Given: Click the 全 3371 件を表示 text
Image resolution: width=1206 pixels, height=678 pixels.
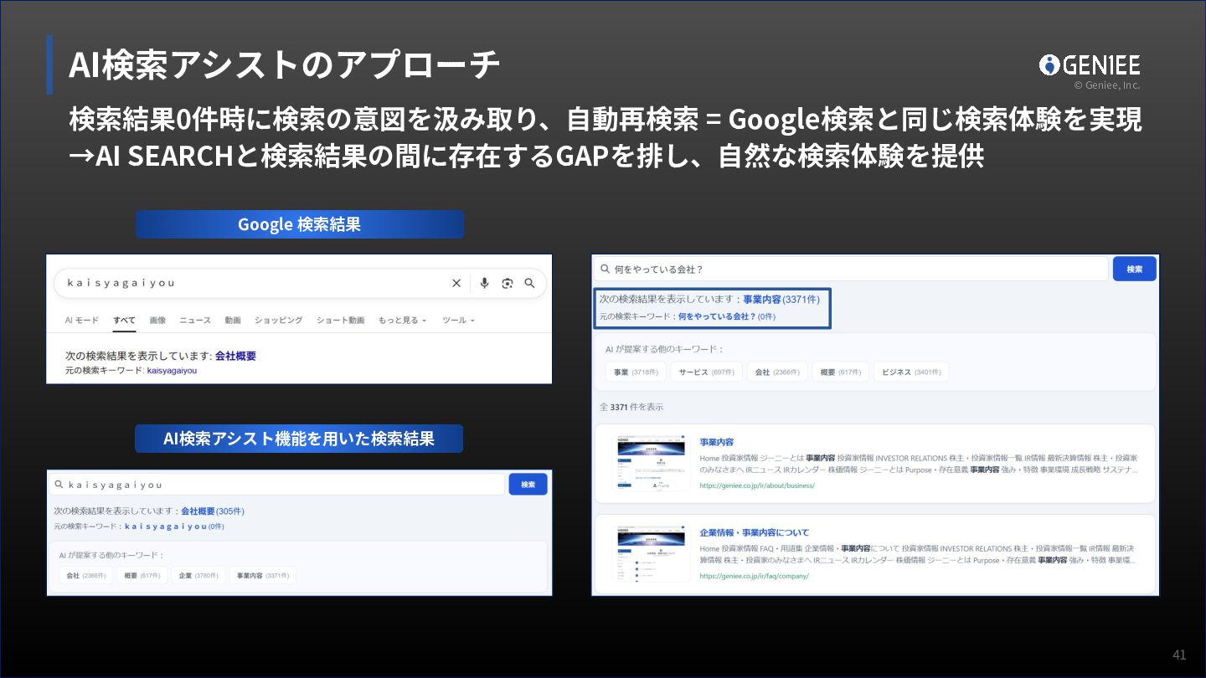Looking at the screenshot, I should coord(631,407).
